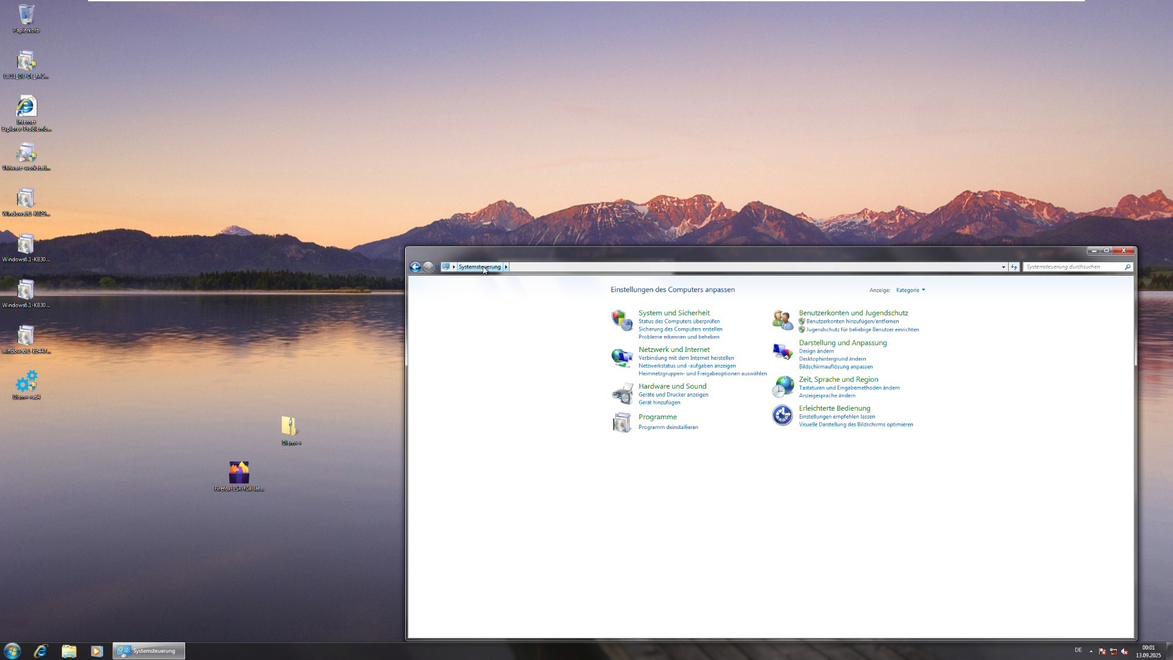Open Windows Media Player from the taskbar
This screenshot has width=1173, height=660.
pos(97,651)
